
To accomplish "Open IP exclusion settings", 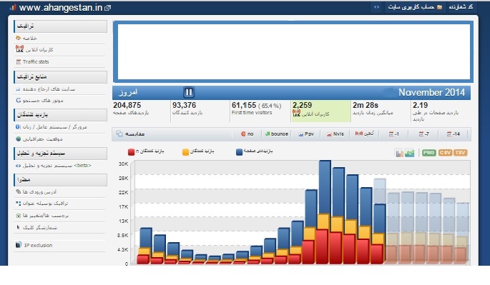I will [x=34, y=245].
